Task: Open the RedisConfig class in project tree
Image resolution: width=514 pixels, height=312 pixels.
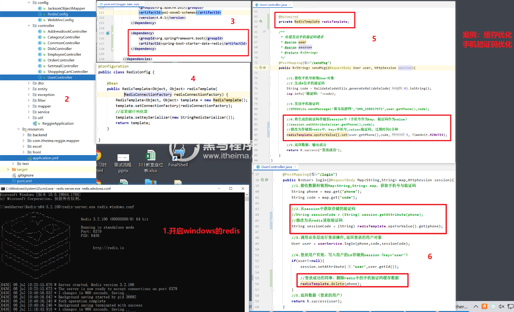Action: coord(57,14)
